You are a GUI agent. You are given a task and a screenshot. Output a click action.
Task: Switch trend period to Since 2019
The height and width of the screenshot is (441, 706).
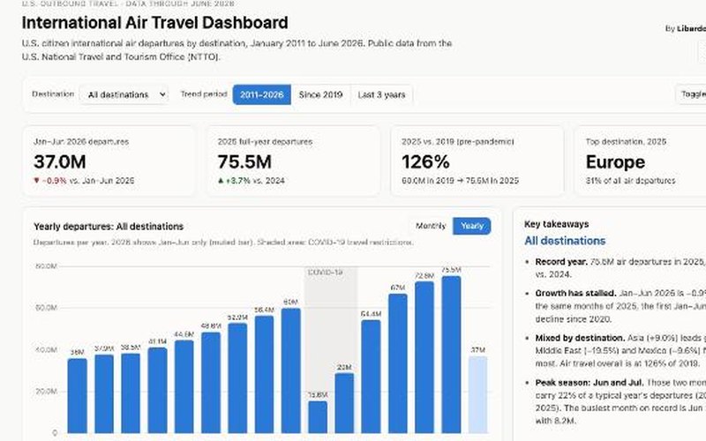(320, 94)
